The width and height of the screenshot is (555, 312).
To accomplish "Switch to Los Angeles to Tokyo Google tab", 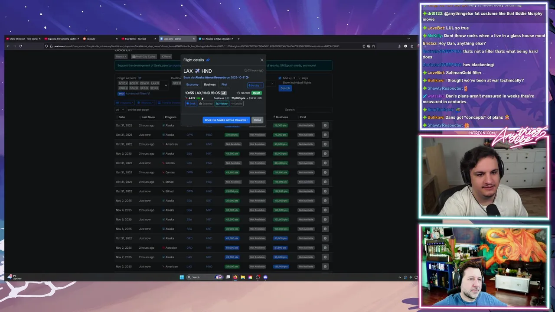I will point(215,39).
